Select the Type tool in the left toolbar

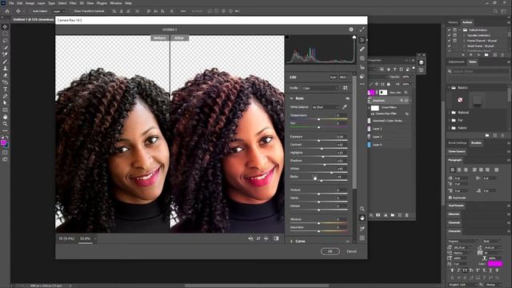5,89
